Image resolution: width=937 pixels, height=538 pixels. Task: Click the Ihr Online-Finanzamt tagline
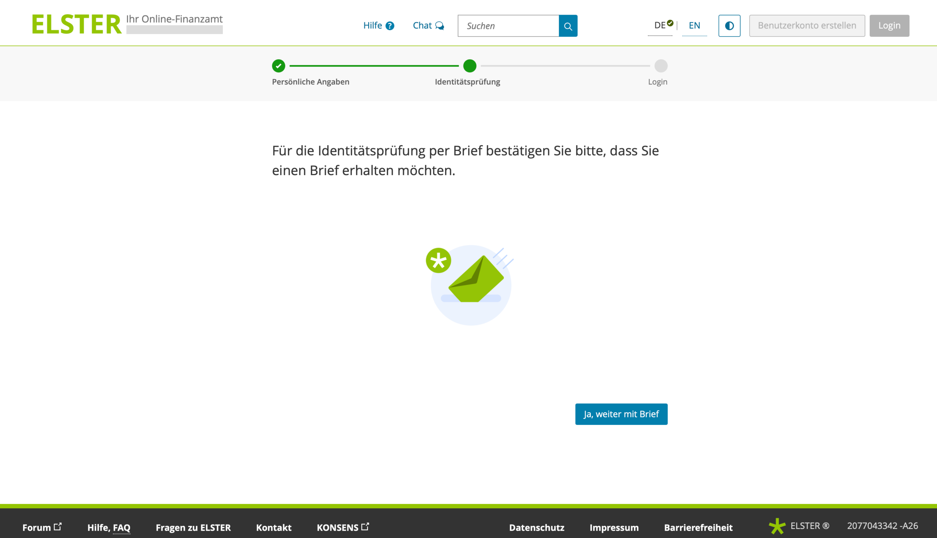(174, 19)
